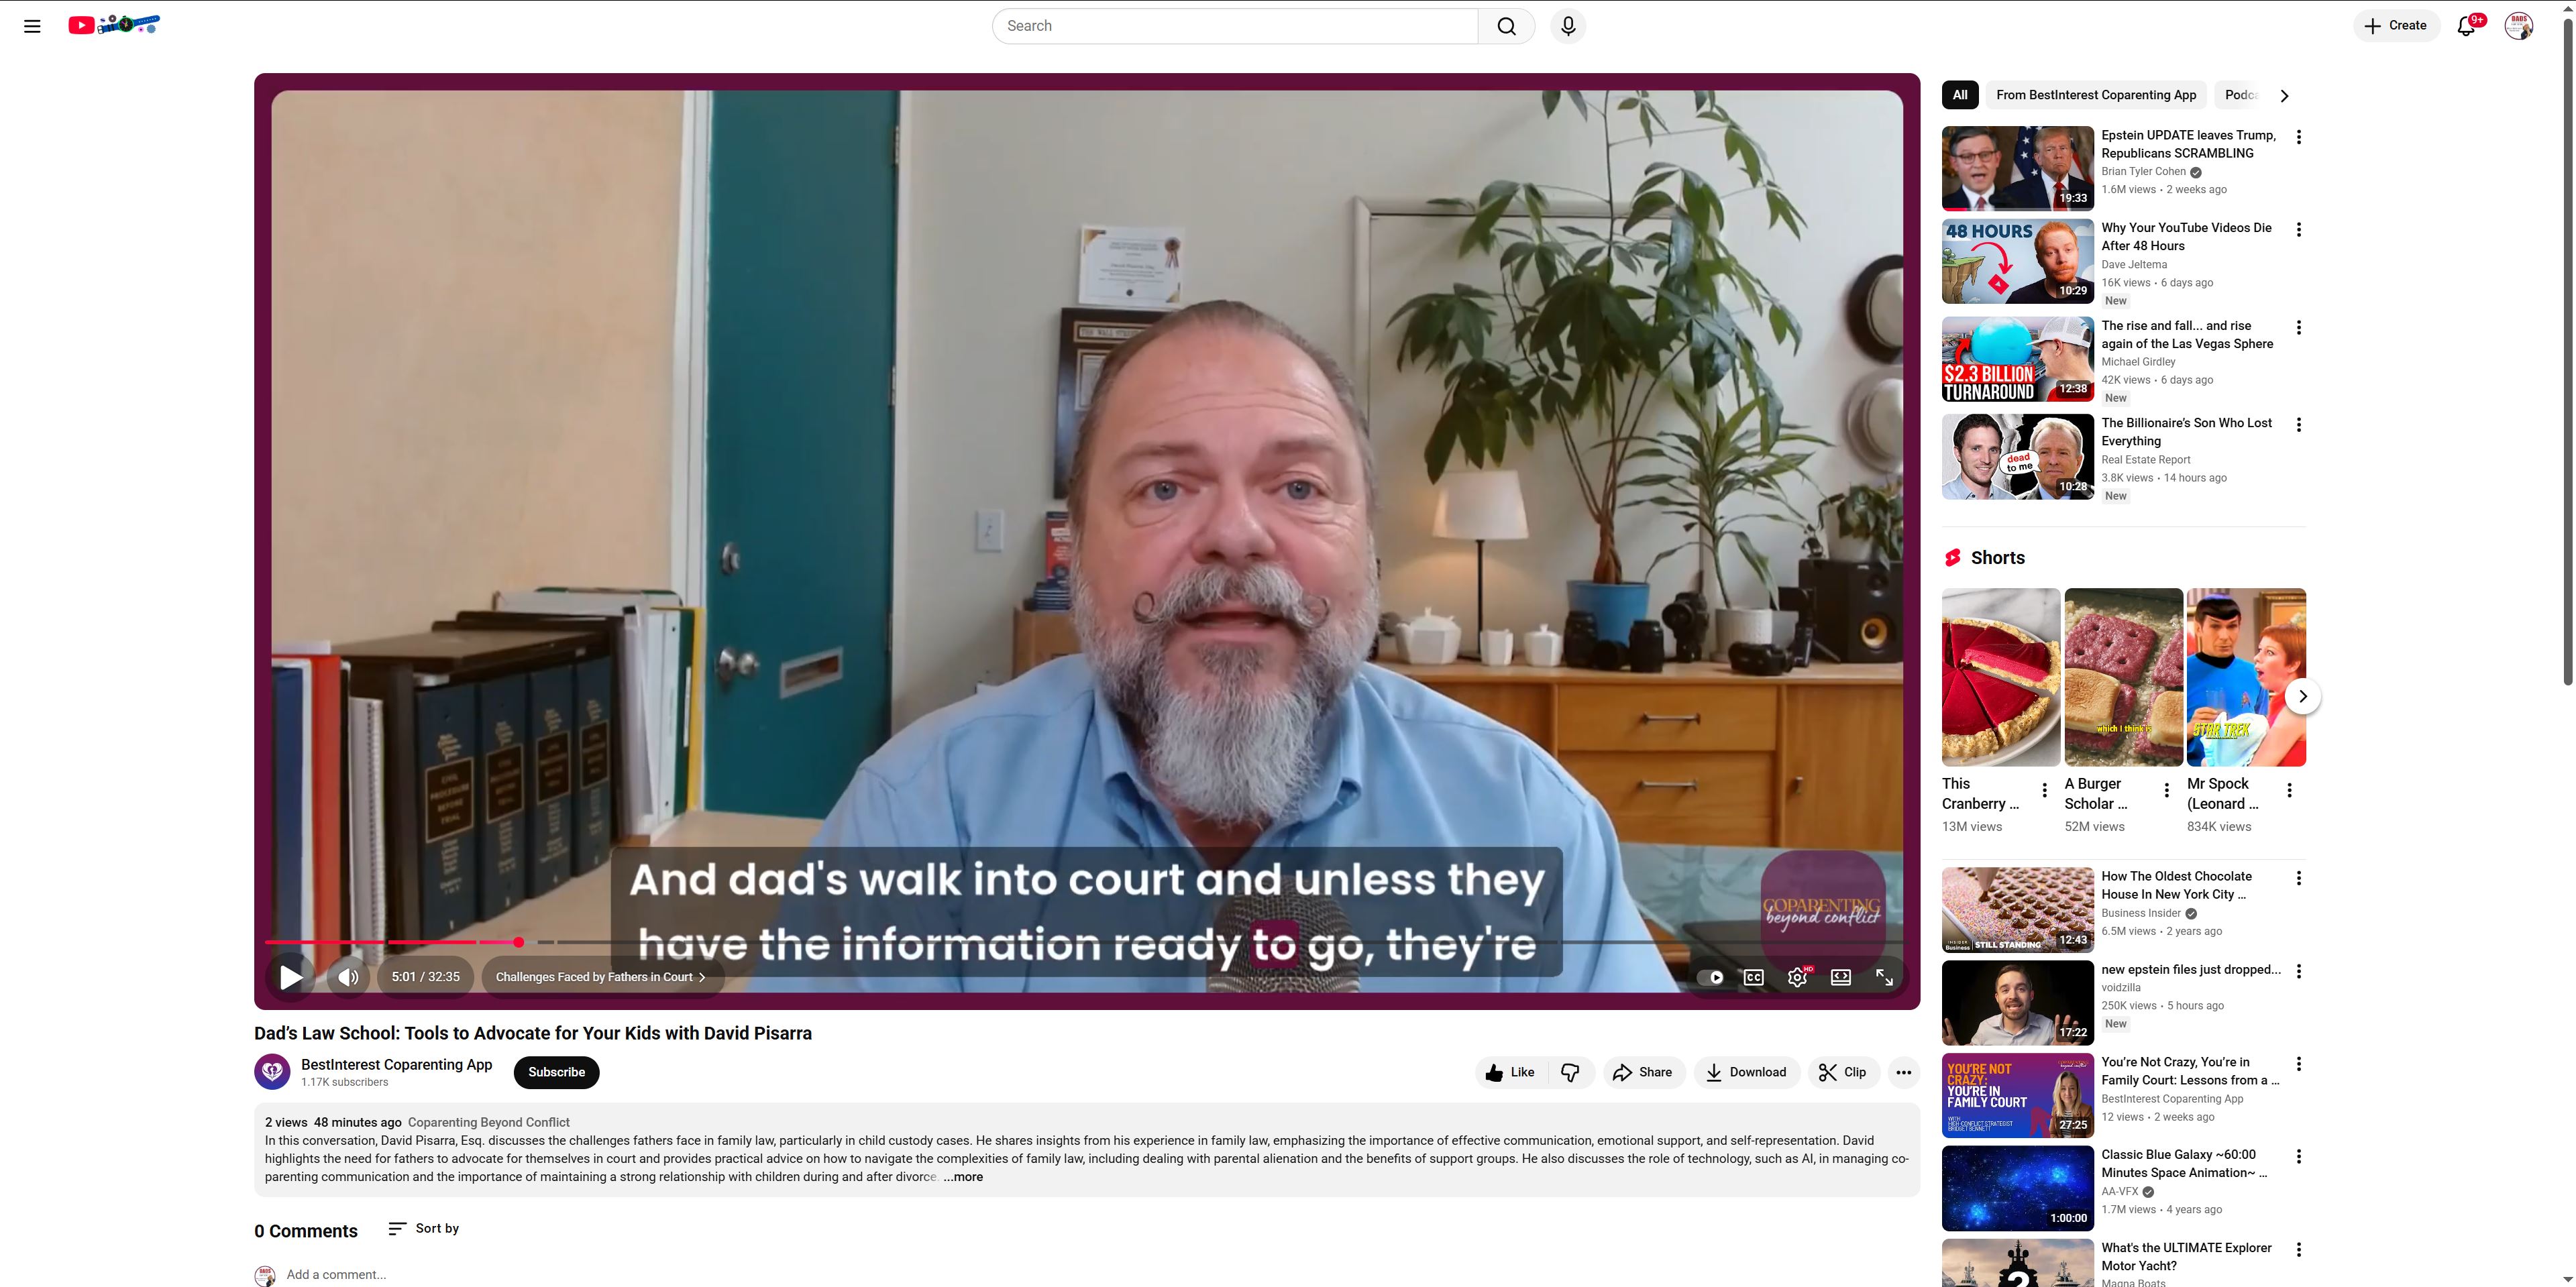Expand description with ...more
This screenshot has height=1287, width=2576.
pos(963,1177)
